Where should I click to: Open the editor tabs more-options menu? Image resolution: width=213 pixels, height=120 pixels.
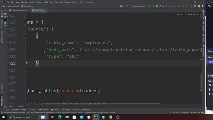[x=200, y=10]
